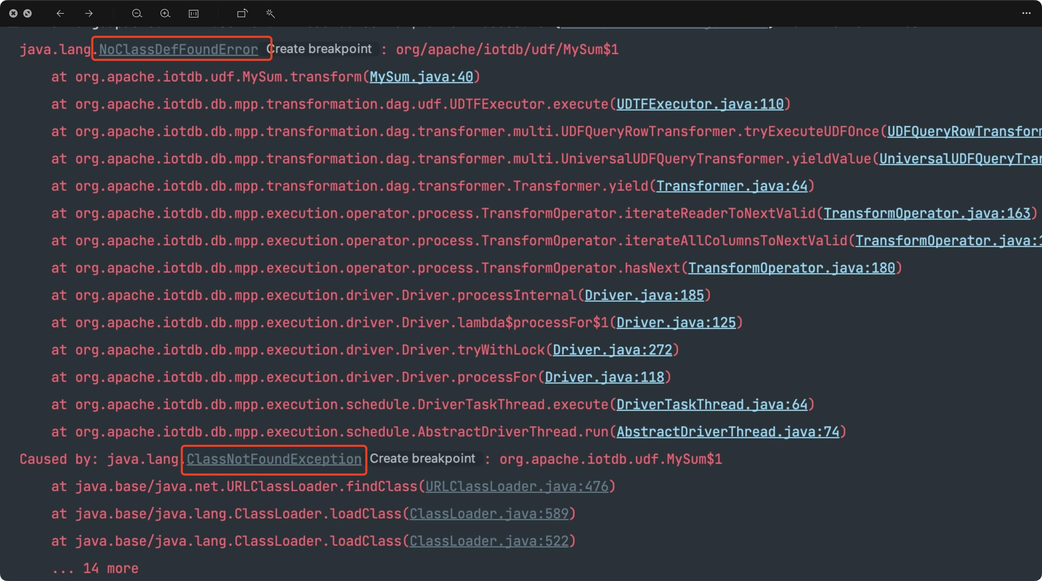Viewport: 1042px width, 581px height.
Task: Open URLClassLoader.java:476 source link
Action: pyautogui.click(x=518, y=486)
